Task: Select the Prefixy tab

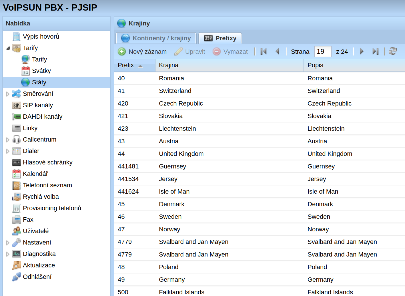Action: pos(220,38)
